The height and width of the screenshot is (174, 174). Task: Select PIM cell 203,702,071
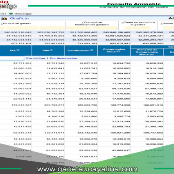pos(54,105)
